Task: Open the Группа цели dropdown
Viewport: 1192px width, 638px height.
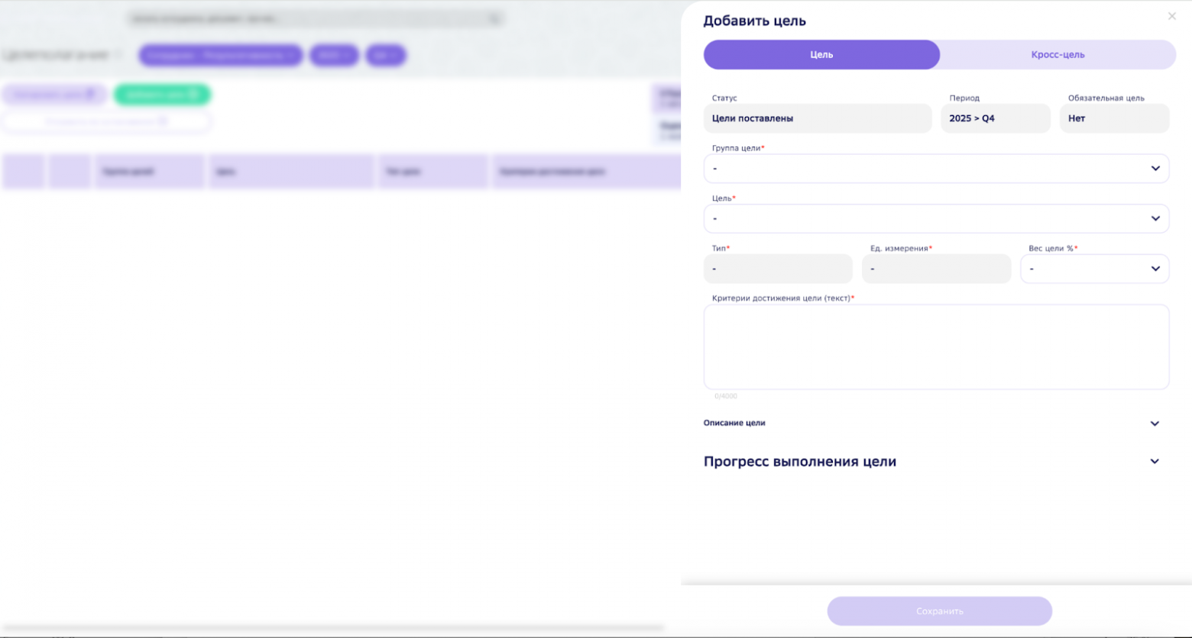Action: [936, 169]
